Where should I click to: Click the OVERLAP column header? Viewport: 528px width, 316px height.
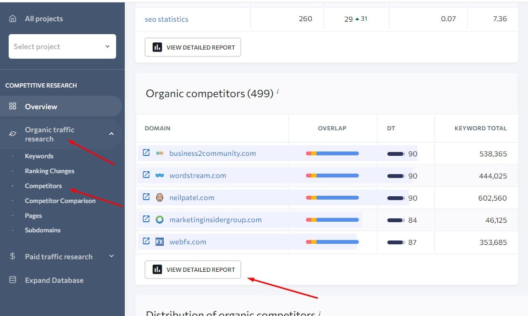point(332,128)
